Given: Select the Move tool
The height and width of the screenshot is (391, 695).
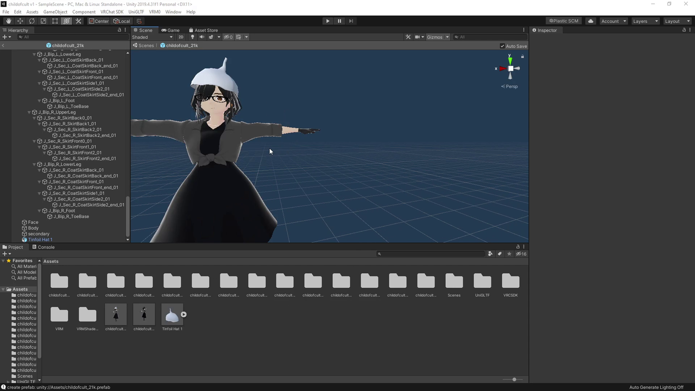Looking at the screenshot, I should pos(20,21).
